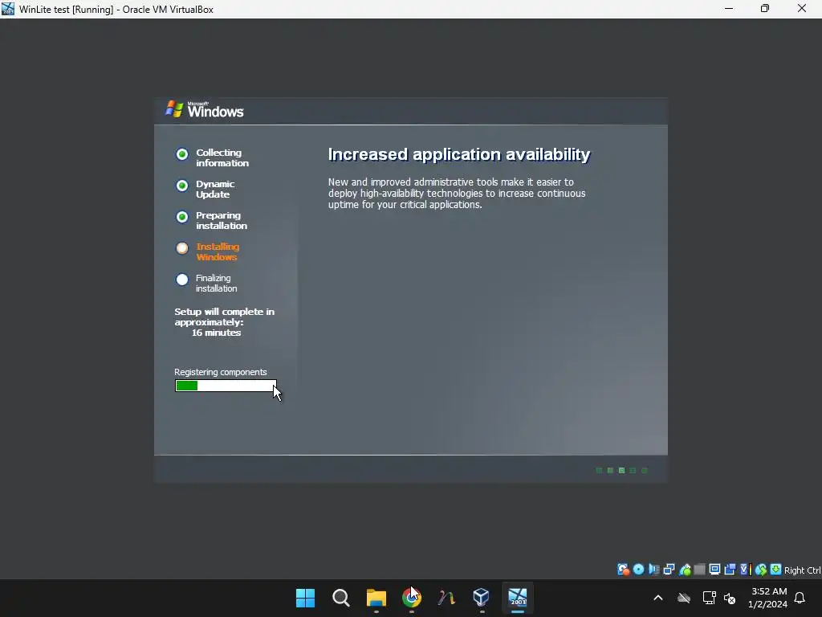The image size is (822, 617).
Task: Open the network adapter indicator
Action: point(669,570)
